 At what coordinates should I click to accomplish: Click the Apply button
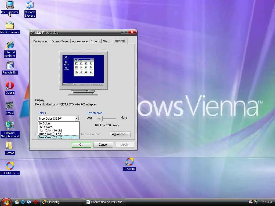(x=125, y=145)
